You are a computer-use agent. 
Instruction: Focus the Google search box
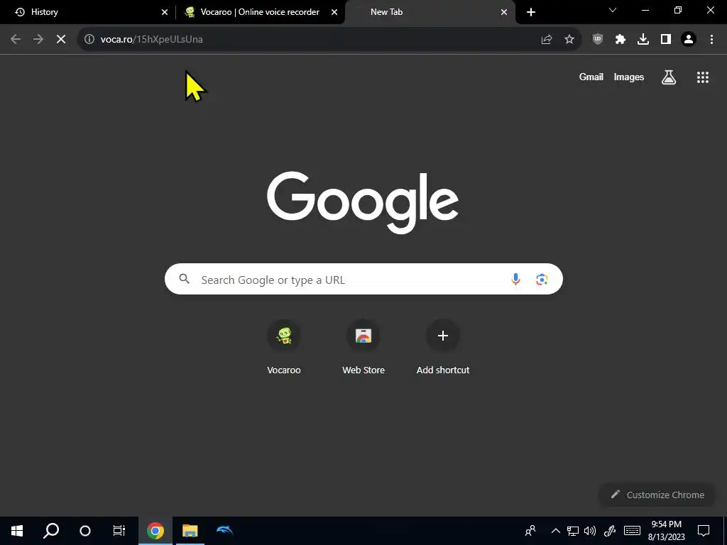(363, 279)
